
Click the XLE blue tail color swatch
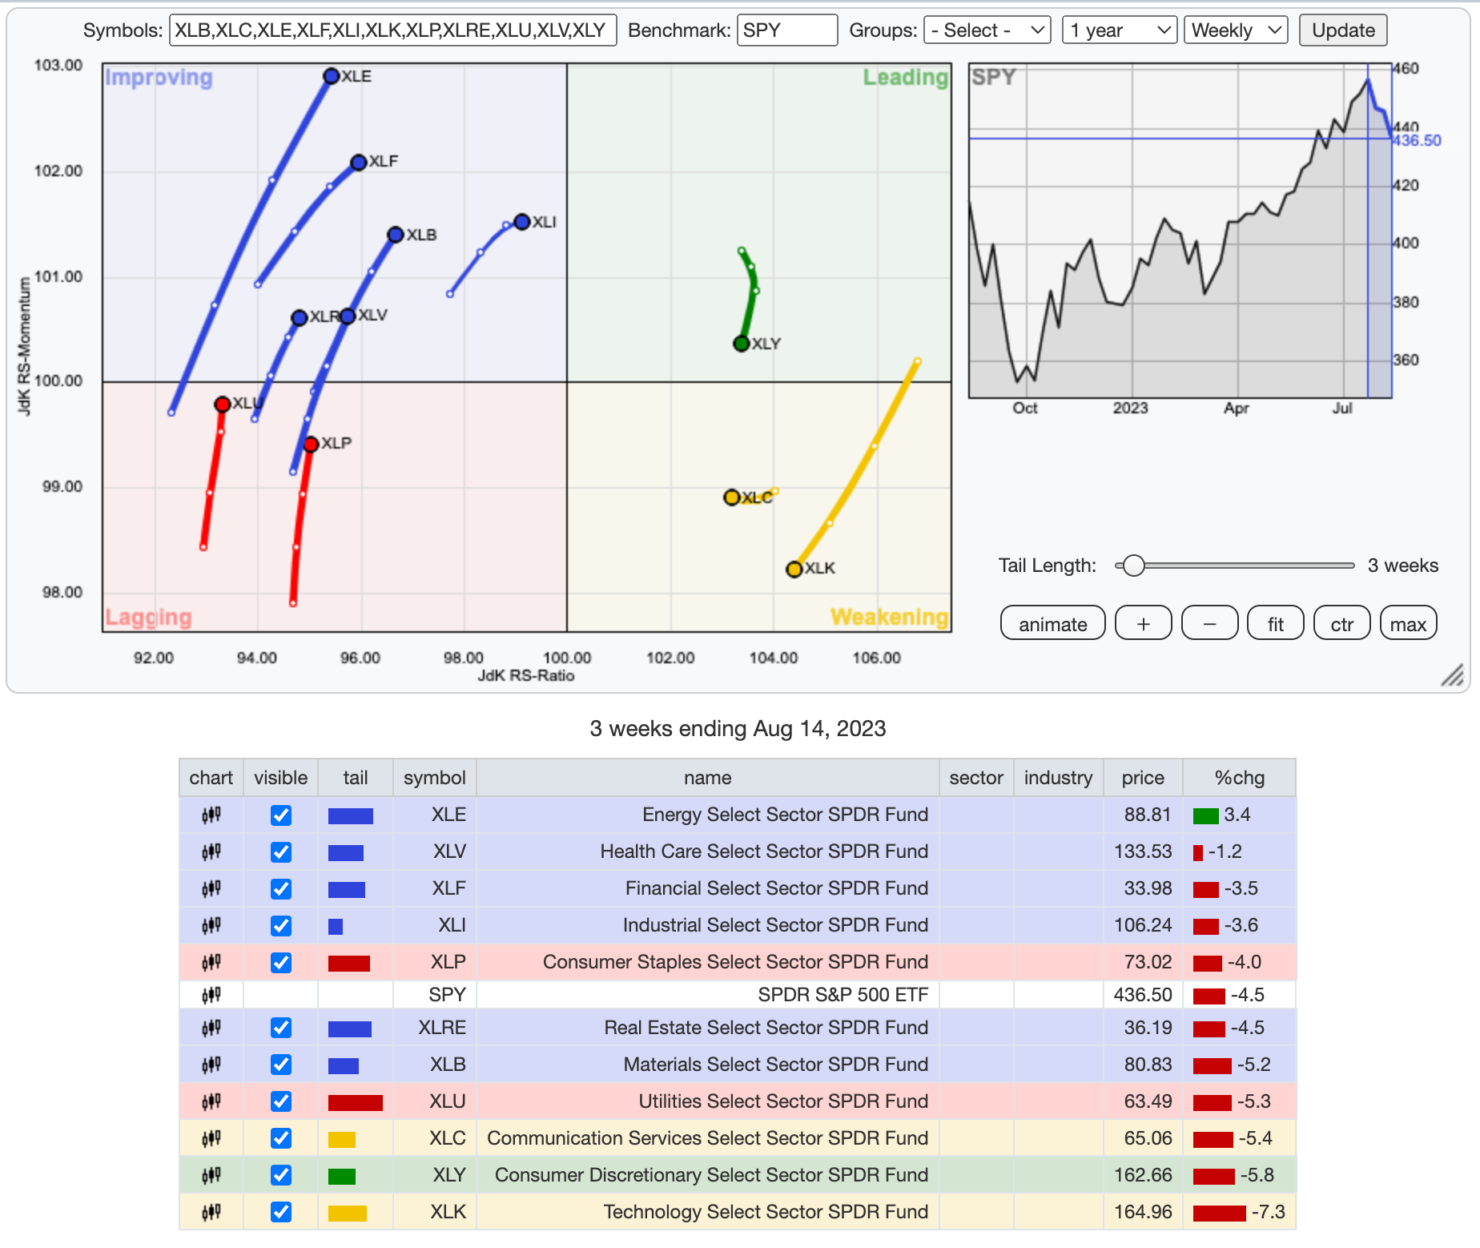(351, 816)
